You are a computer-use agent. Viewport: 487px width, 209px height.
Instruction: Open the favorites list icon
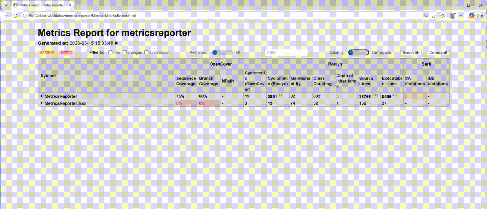pyautogui.click(x=443, y=16)
